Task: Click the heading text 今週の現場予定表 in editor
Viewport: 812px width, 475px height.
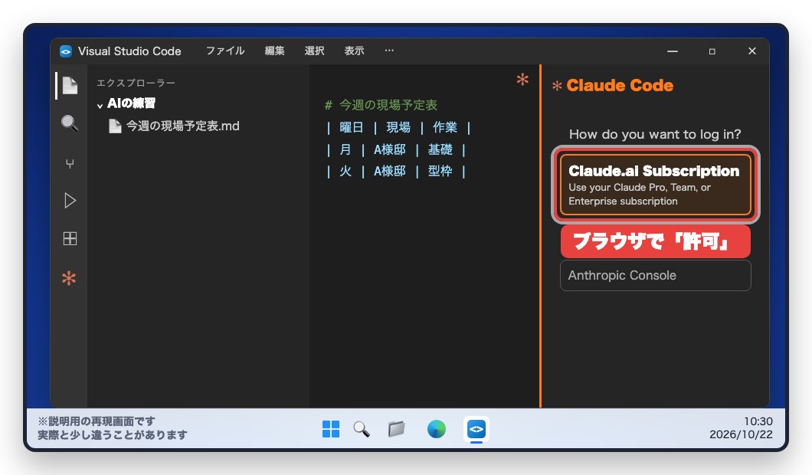Action: click(388, 105)
